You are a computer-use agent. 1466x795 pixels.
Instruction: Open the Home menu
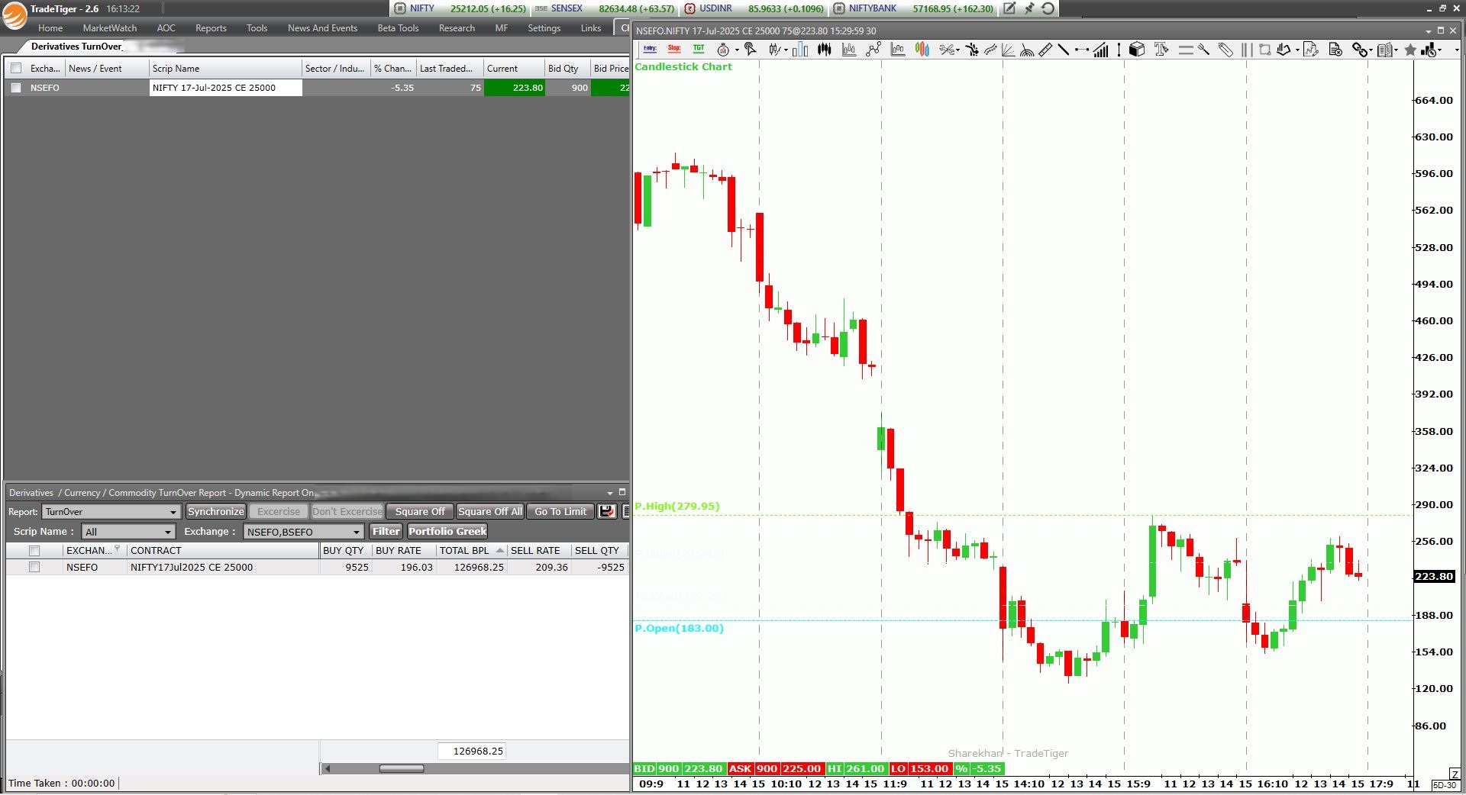(x=50, y=28)
